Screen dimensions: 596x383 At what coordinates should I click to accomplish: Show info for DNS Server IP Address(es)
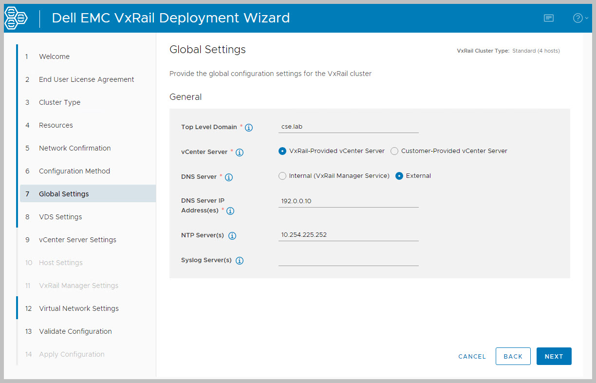[231, 211]
